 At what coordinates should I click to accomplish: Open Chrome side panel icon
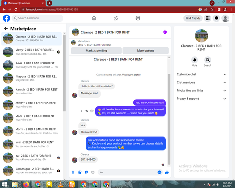(x=219, y=9)
